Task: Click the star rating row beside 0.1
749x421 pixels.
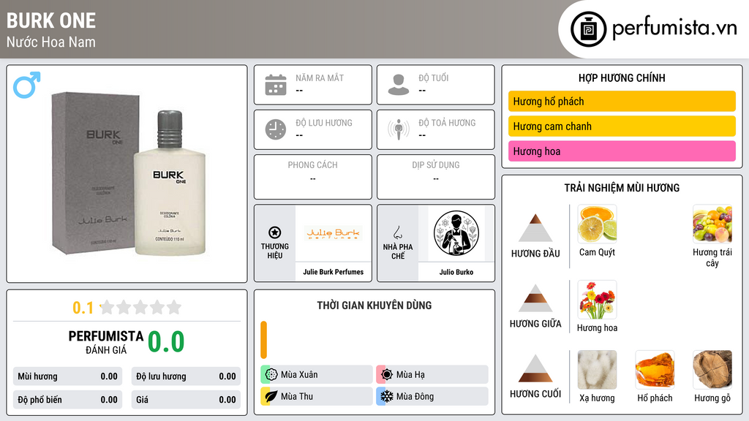Action: pos(141,307)
